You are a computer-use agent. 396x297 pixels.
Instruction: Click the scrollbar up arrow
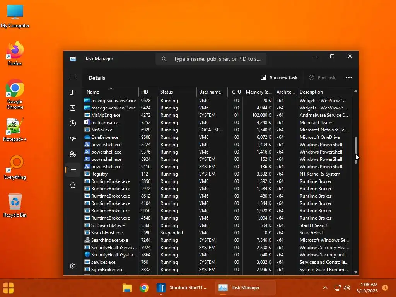(356, 91)
